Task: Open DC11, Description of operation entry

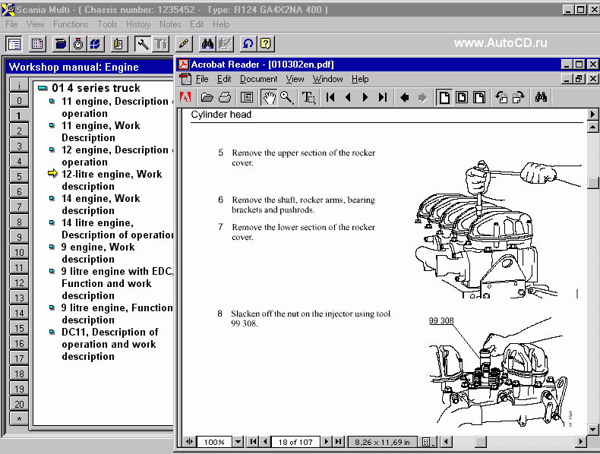Action: point(110,344)
